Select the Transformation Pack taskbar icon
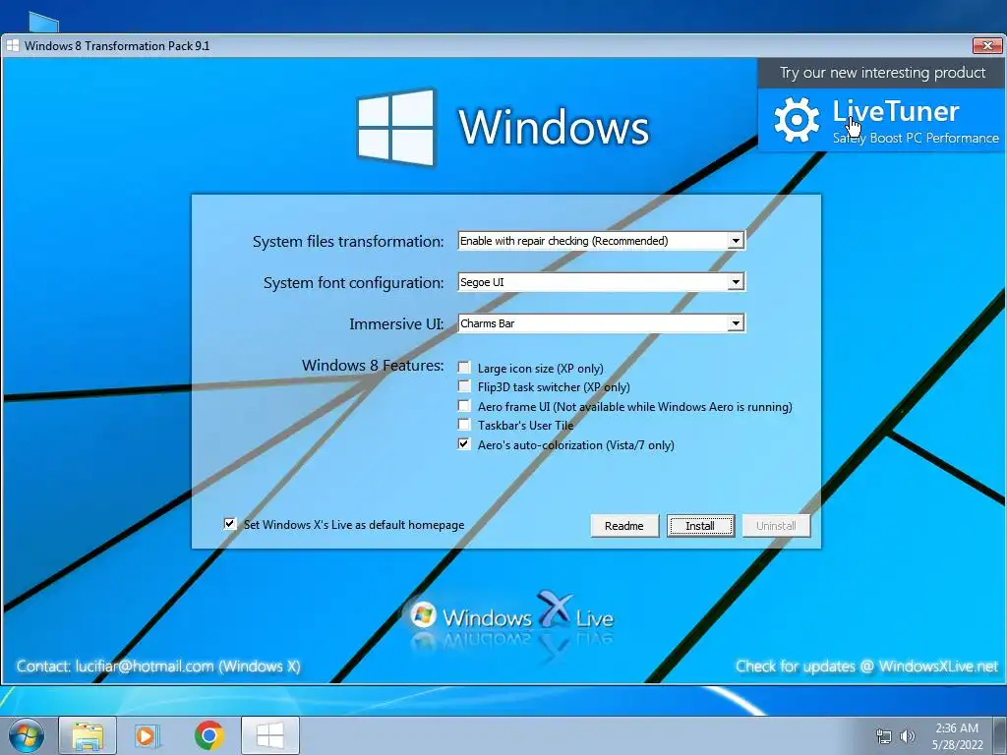The height and width of the screenshot is (755, 1007). [269, 736]
